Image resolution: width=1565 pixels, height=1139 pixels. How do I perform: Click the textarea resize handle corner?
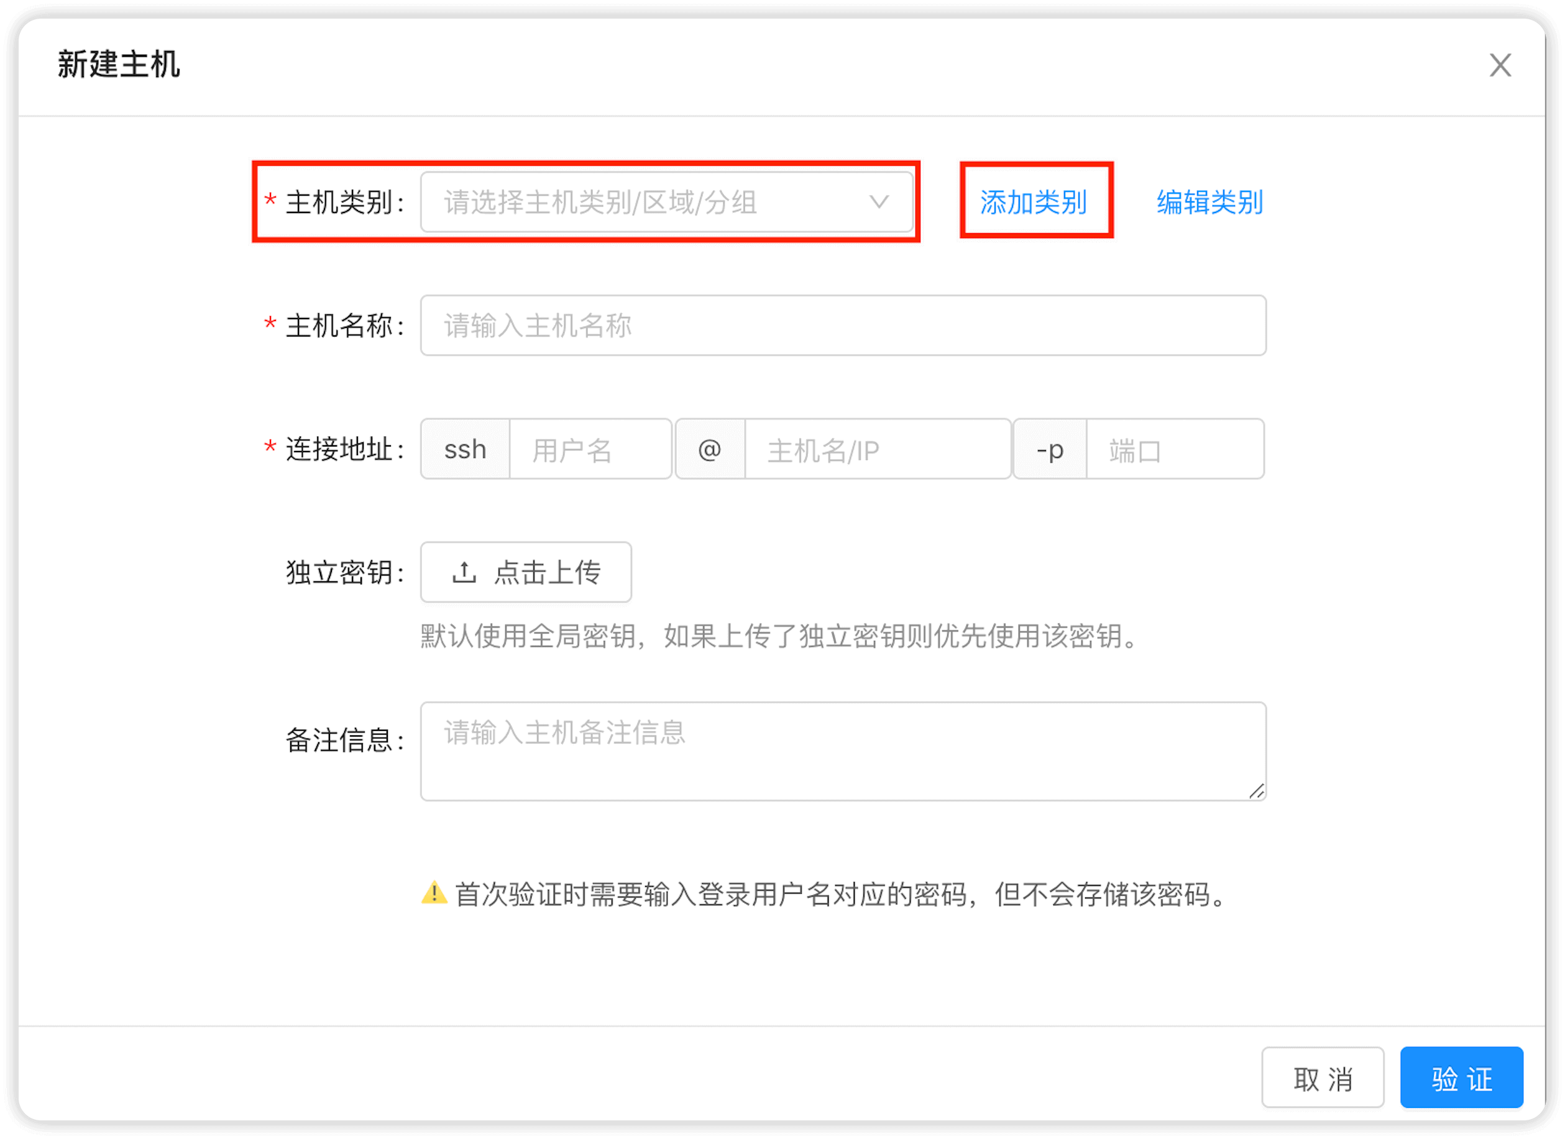click(x=1257, y=791)
